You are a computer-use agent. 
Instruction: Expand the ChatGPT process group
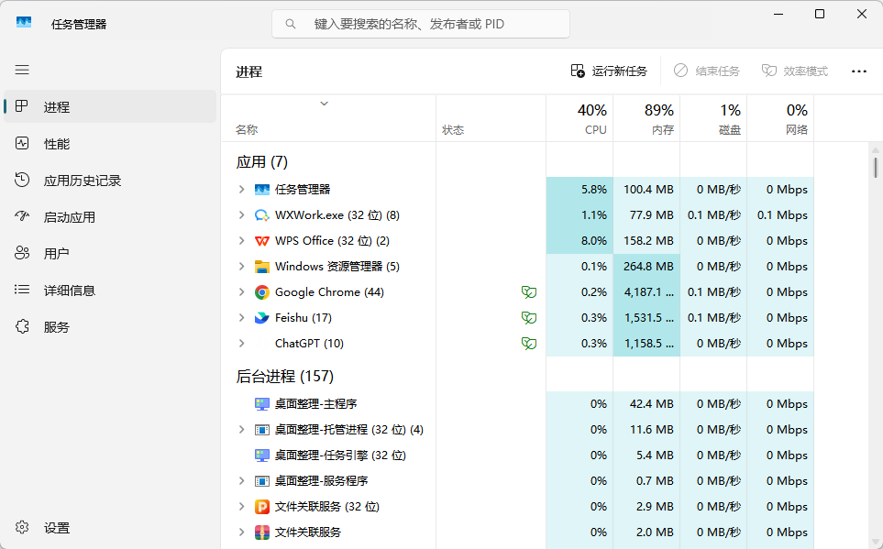tap(241, 344)
